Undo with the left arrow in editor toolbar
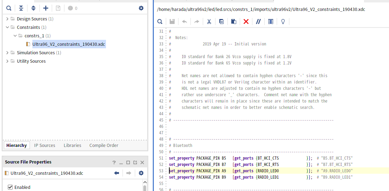 coord(184,21)
